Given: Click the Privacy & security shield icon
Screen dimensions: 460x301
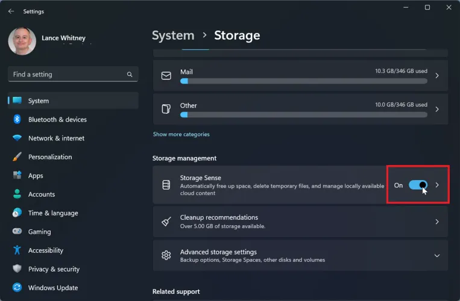Looking at the screenshot, I should pos(17,269).
